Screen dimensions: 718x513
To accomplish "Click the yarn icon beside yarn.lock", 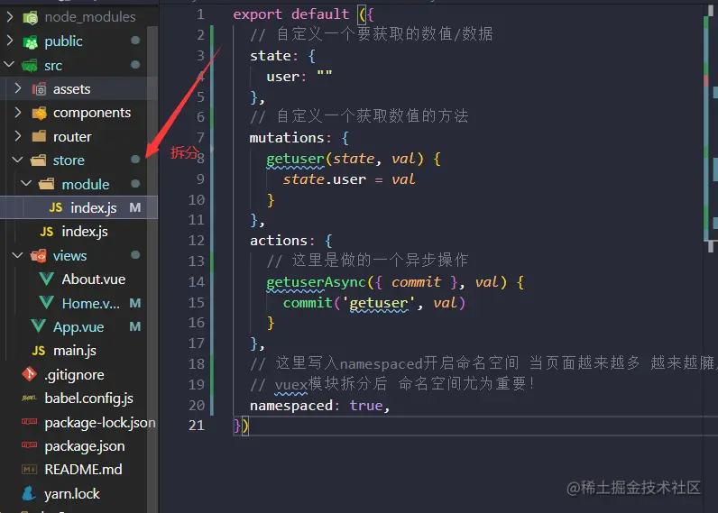I will 29,493.
